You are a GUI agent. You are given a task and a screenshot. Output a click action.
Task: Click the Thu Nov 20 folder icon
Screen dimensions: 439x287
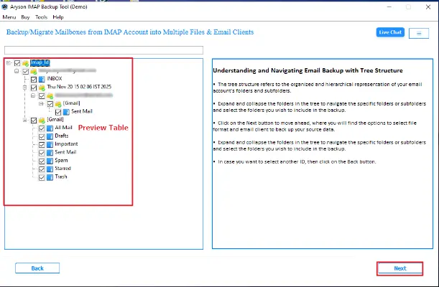pos(42,88)
